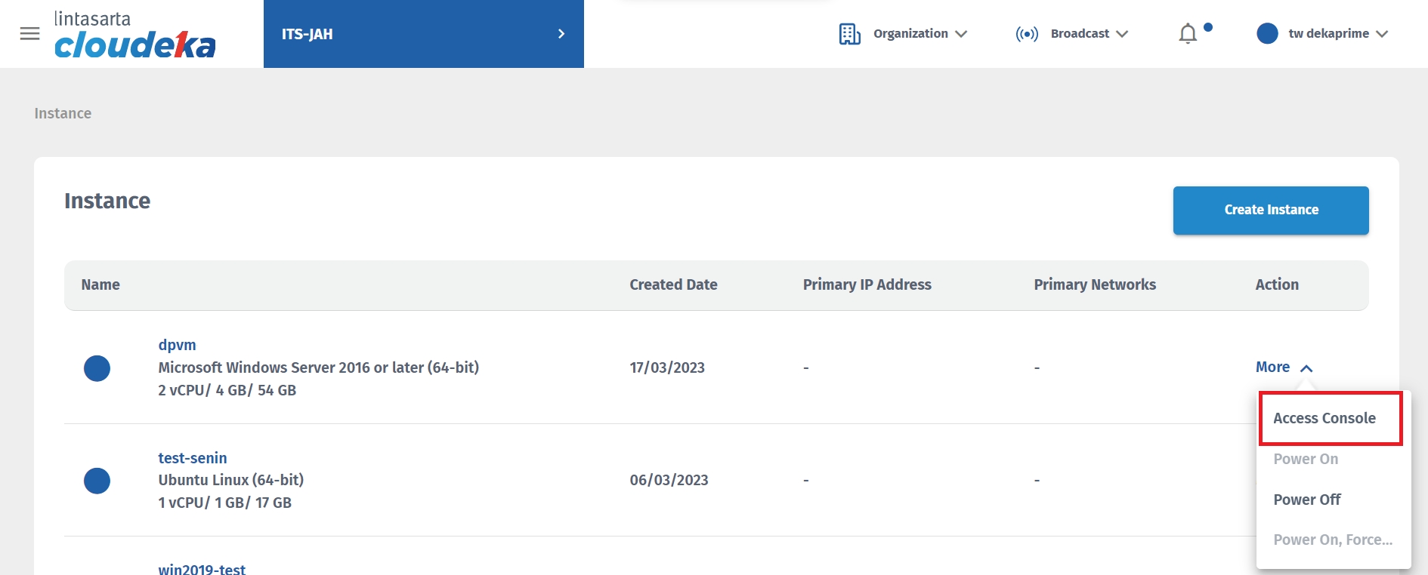Open the win2019-test instance link
Viewport: 1428px width, 575px height.
pyautogui.click(x=202, y=569)
